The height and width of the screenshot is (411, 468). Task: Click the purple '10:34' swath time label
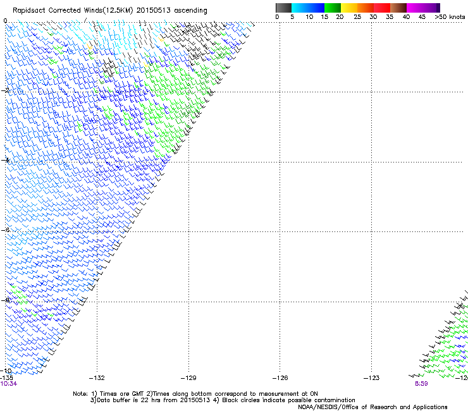point(9,384)
